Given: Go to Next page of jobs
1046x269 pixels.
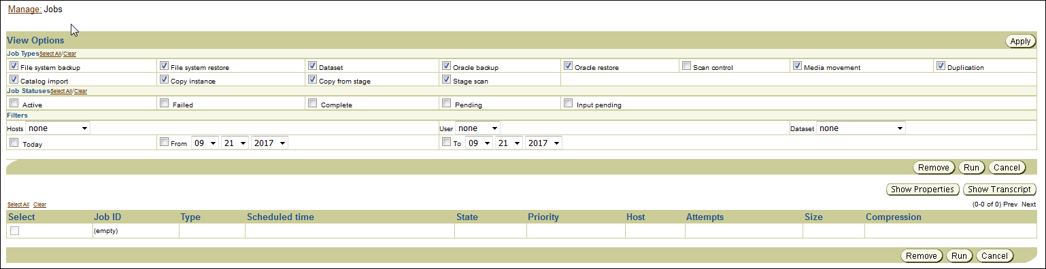Looking at the screenshot, I should pyautogui.click(x=1029, y=204).
